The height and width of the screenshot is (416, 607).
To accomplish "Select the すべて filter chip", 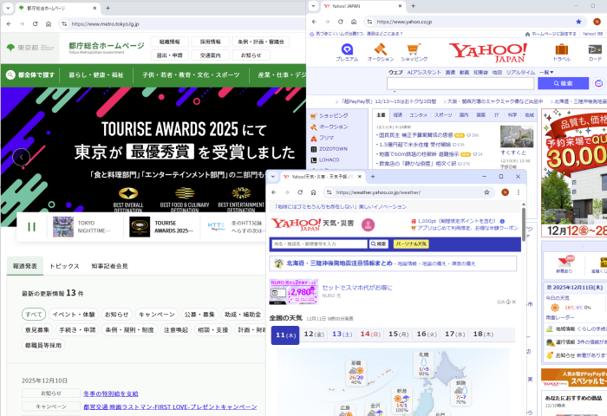I will click(x=34, y=315).
